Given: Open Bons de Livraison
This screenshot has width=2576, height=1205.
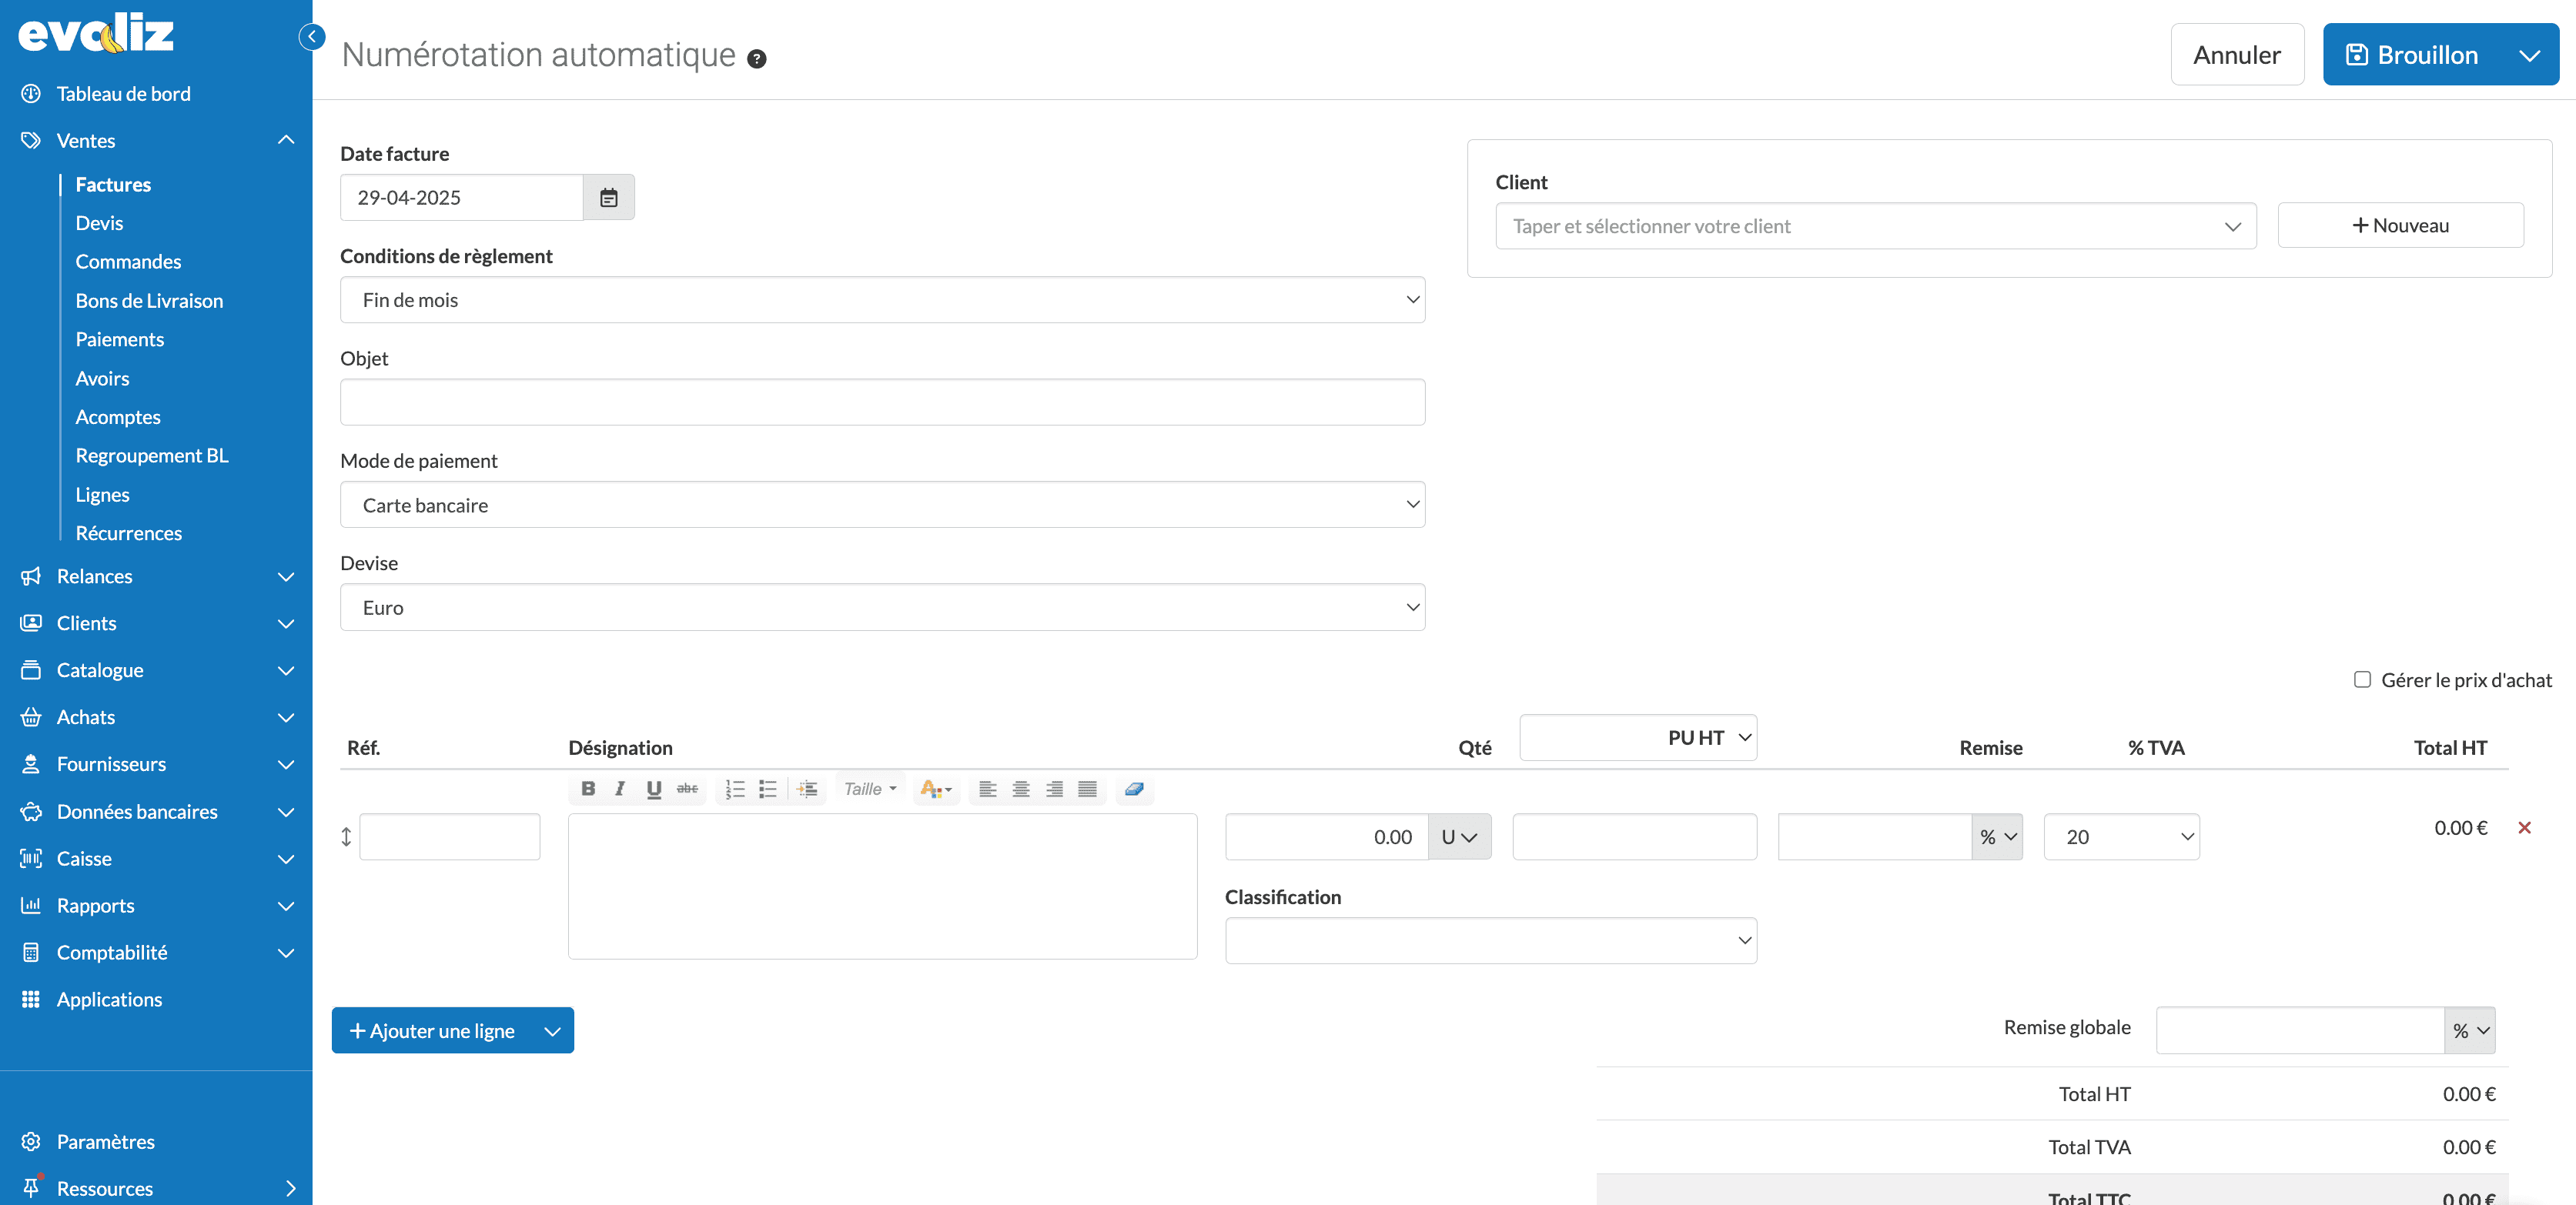Looking at the screenshot, I should (x=149, y=301).
